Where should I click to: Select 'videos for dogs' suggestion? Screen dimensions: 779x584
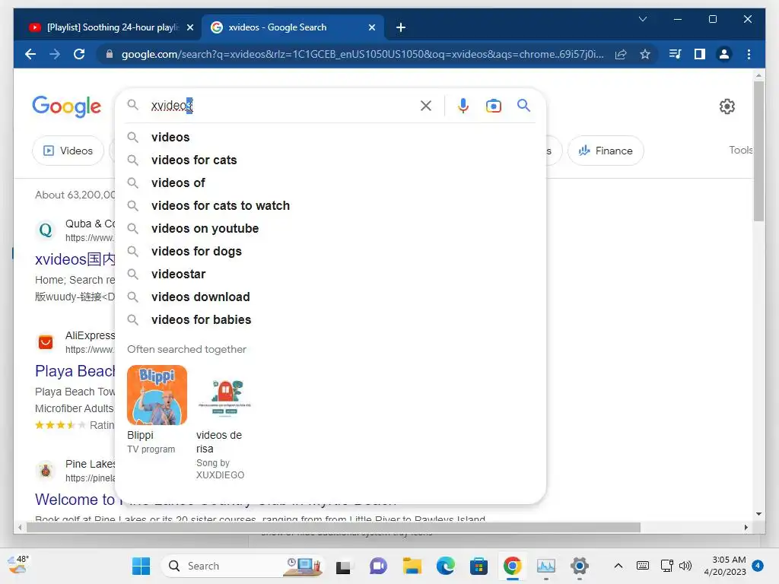(x=330, y=251)
